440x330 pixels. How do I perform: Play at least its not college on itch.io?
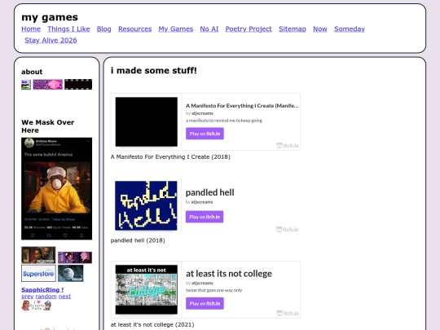pyautogui.click(x=205, y=303)
